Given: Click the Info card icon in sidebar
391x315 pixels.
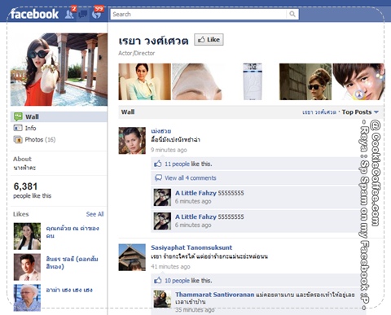Looking at the screenshot, I should tap(18, 128).
